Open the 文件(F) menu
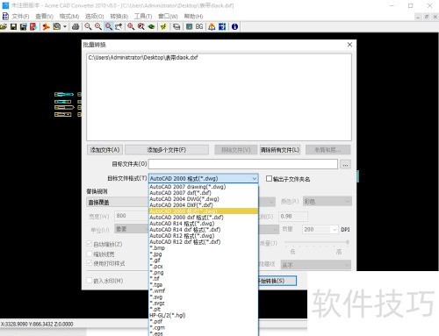 pos(20,17)
